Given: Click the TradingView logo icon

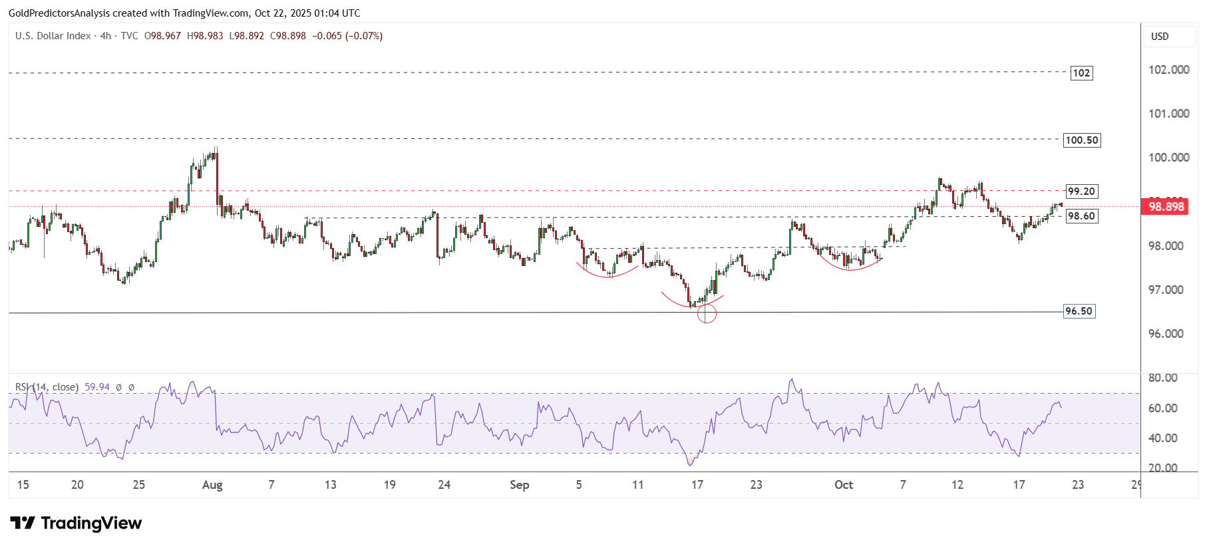Looking at the screenshot, I should click(23, 523).
